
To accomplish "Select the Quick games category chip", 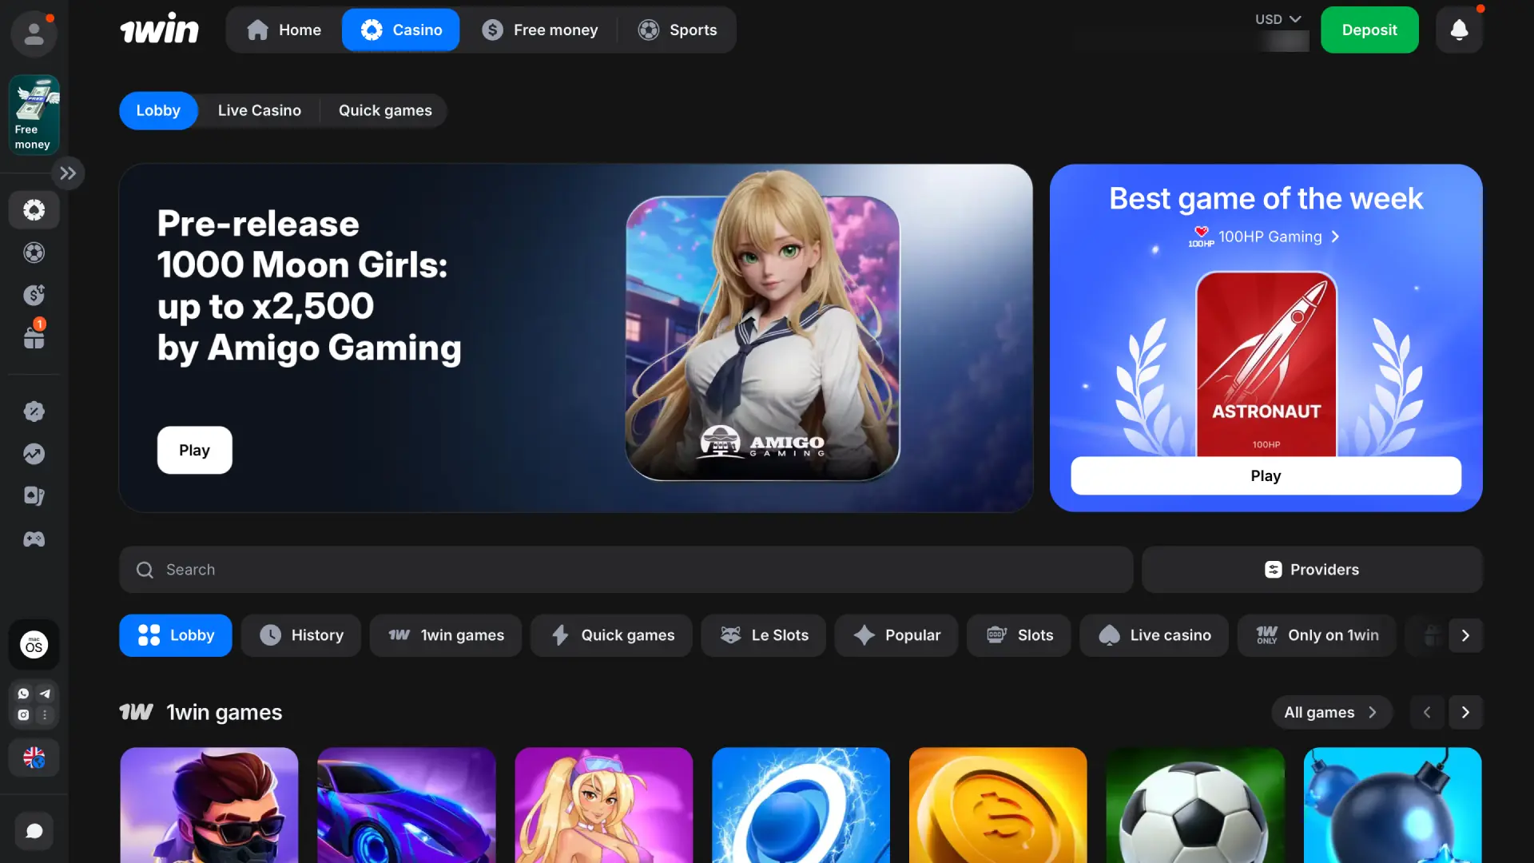I will [x=611, y=635].
